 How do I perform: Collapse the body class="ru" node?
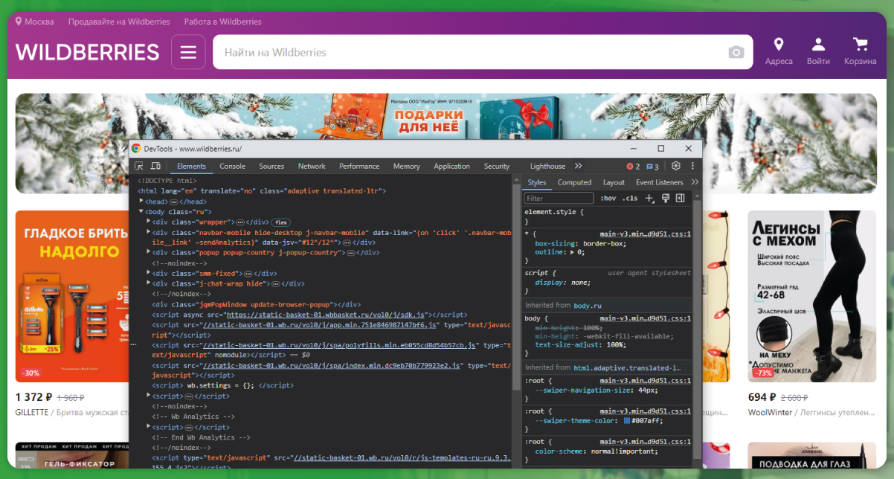tap(141, 211)
